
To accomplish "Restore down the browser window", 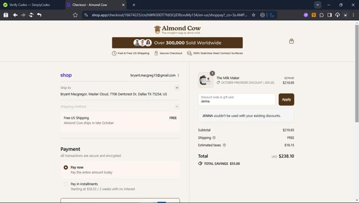I will pos(341,5).
